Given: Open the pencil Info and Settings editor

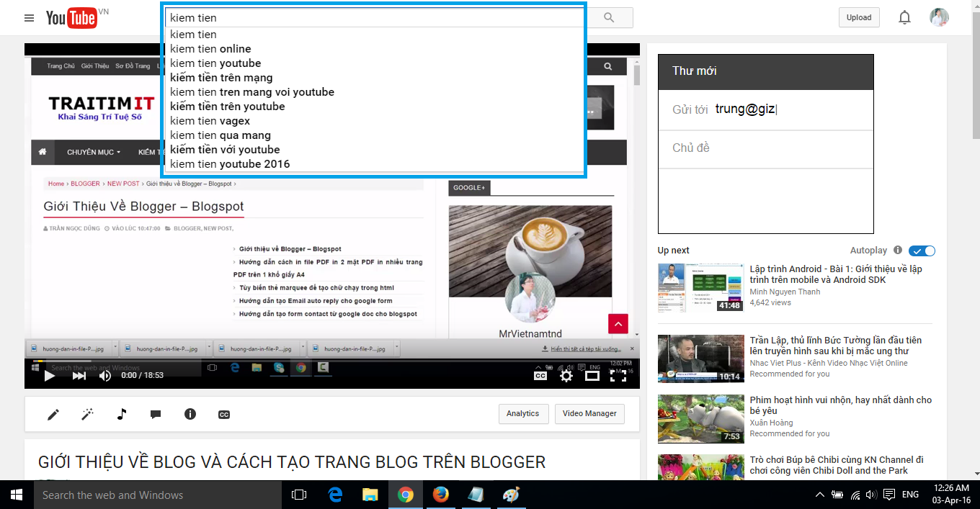Looking at the screenshot, I should [x=53, y=414].
